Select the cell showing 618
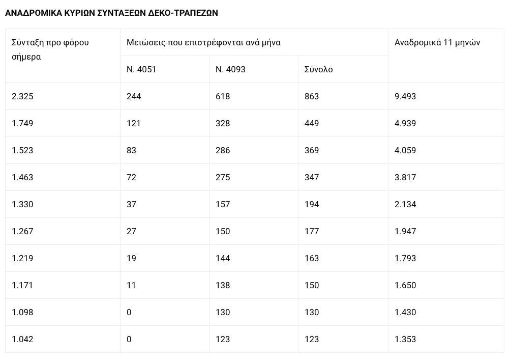Image resolution: width=512 pixels, height=359 pixels. pyautogui.click(x=253, y=96)
